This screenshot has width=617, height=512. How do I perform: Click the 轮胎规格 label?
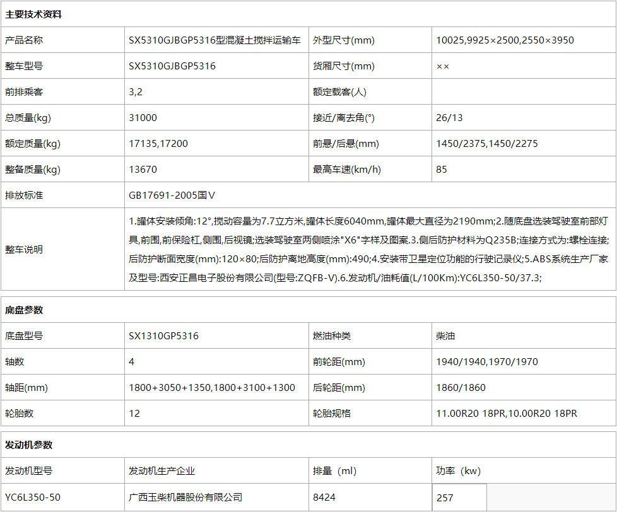(332, 413)
